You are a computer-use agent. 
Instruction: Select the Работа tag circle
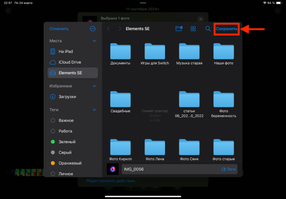53,131
